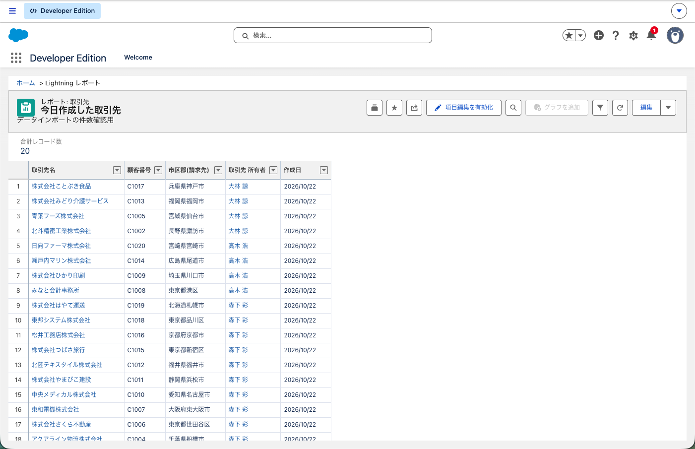The height and width of the screenshot is (449, 695).
Task: Open the Setup gear icon
Action: click(x=633, y=35)
